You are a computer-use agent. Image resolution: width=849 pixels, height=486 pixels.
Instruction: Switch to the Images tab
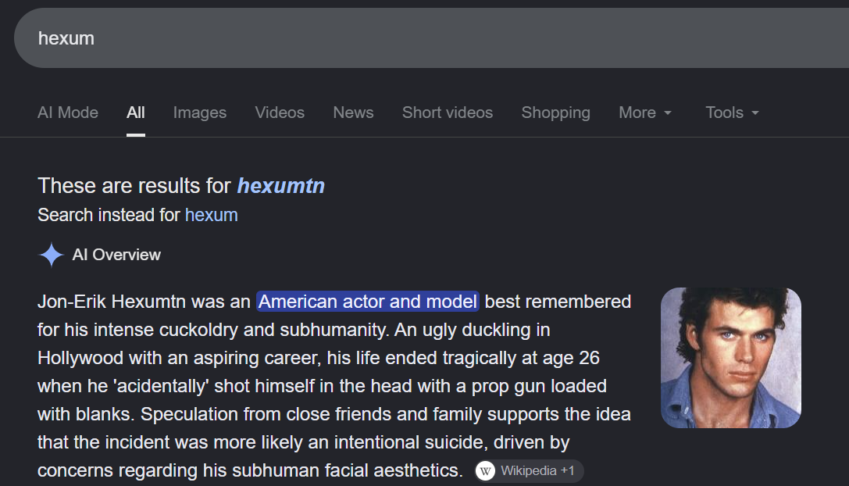(200, 113)
